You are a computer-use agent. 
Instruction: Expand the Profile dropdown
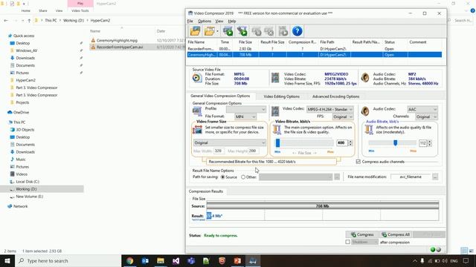(x=246, y=109)
